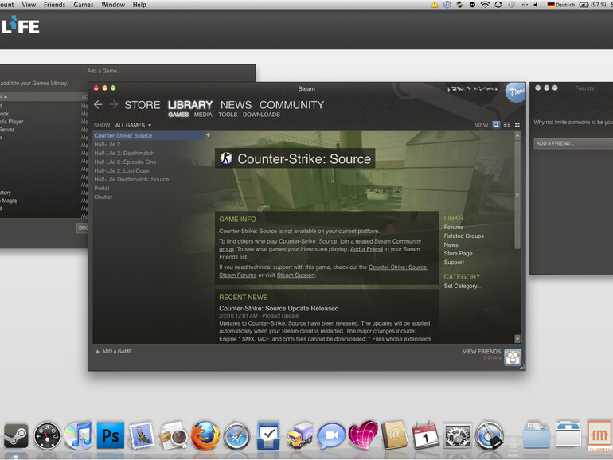Image resolution: width=613 pixels, height=460 pixels.
Task: Switch library to grid view icon
Action: 517,125
